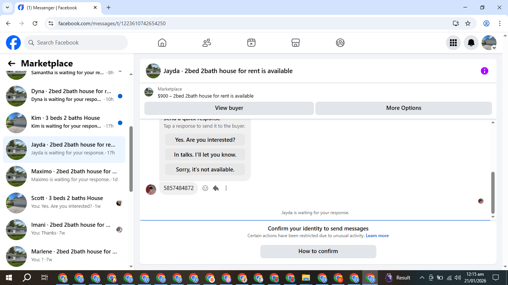Open the Windows notification center
The image size is (508, 285).
(x=496, y=278)
